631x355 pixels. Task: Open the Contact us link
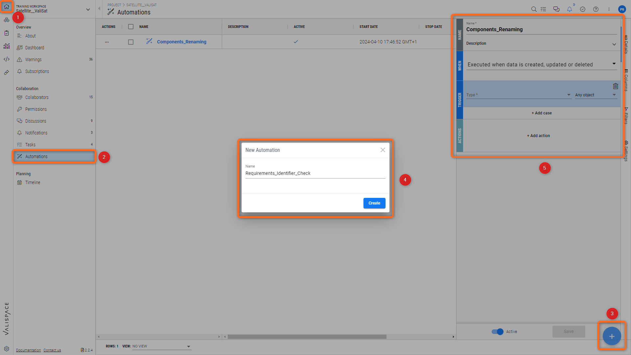click(52, 350)
